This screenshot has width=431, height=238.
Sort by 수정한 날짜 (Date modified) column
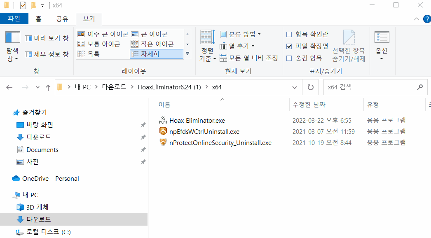[x=309, y=105]
